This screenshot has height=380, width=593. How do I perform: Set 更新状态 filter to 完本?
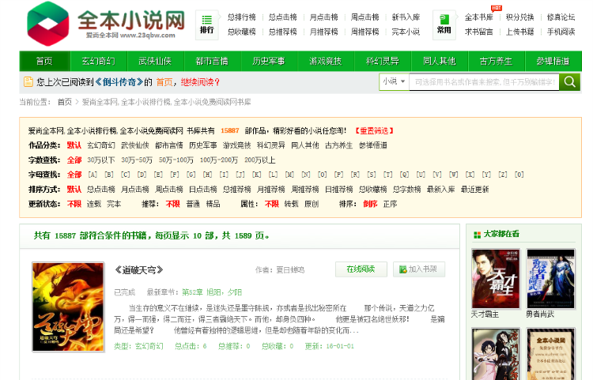pyautogui.click(x=114, y=204)
